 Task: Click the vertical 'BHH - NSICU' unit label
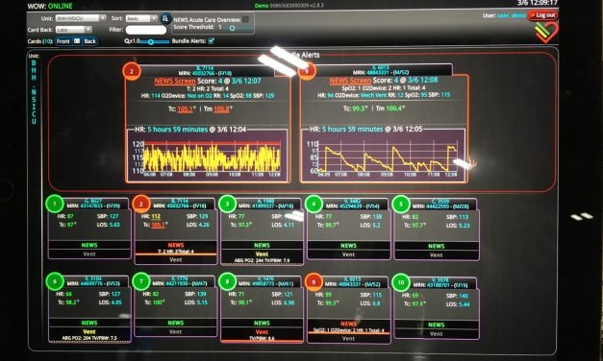tap(34, 92)
